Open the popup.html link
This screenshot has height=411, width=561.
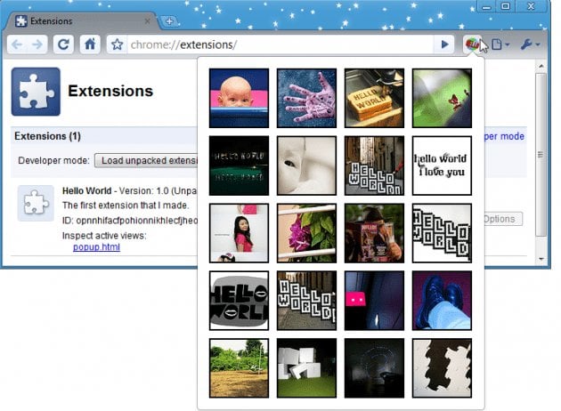[x=96, y=246]
